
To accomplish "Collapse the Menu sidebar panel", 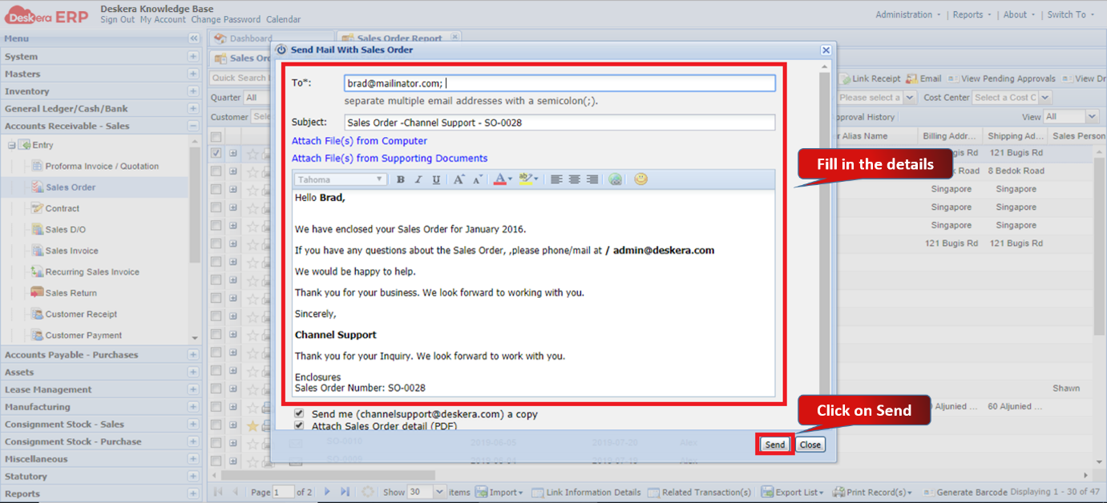I will [194, 38].
